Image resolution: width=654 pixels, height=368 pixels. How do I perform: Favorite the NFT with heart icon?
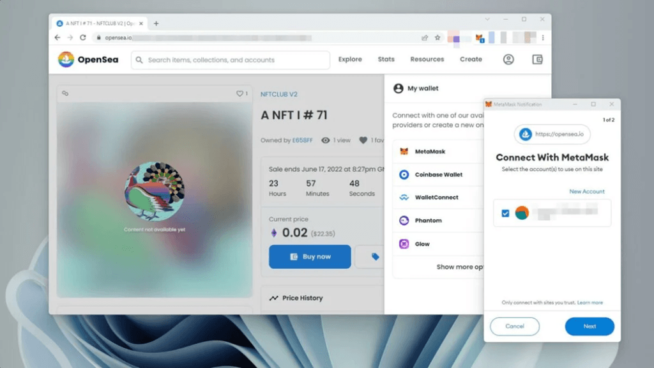[240, 93]
